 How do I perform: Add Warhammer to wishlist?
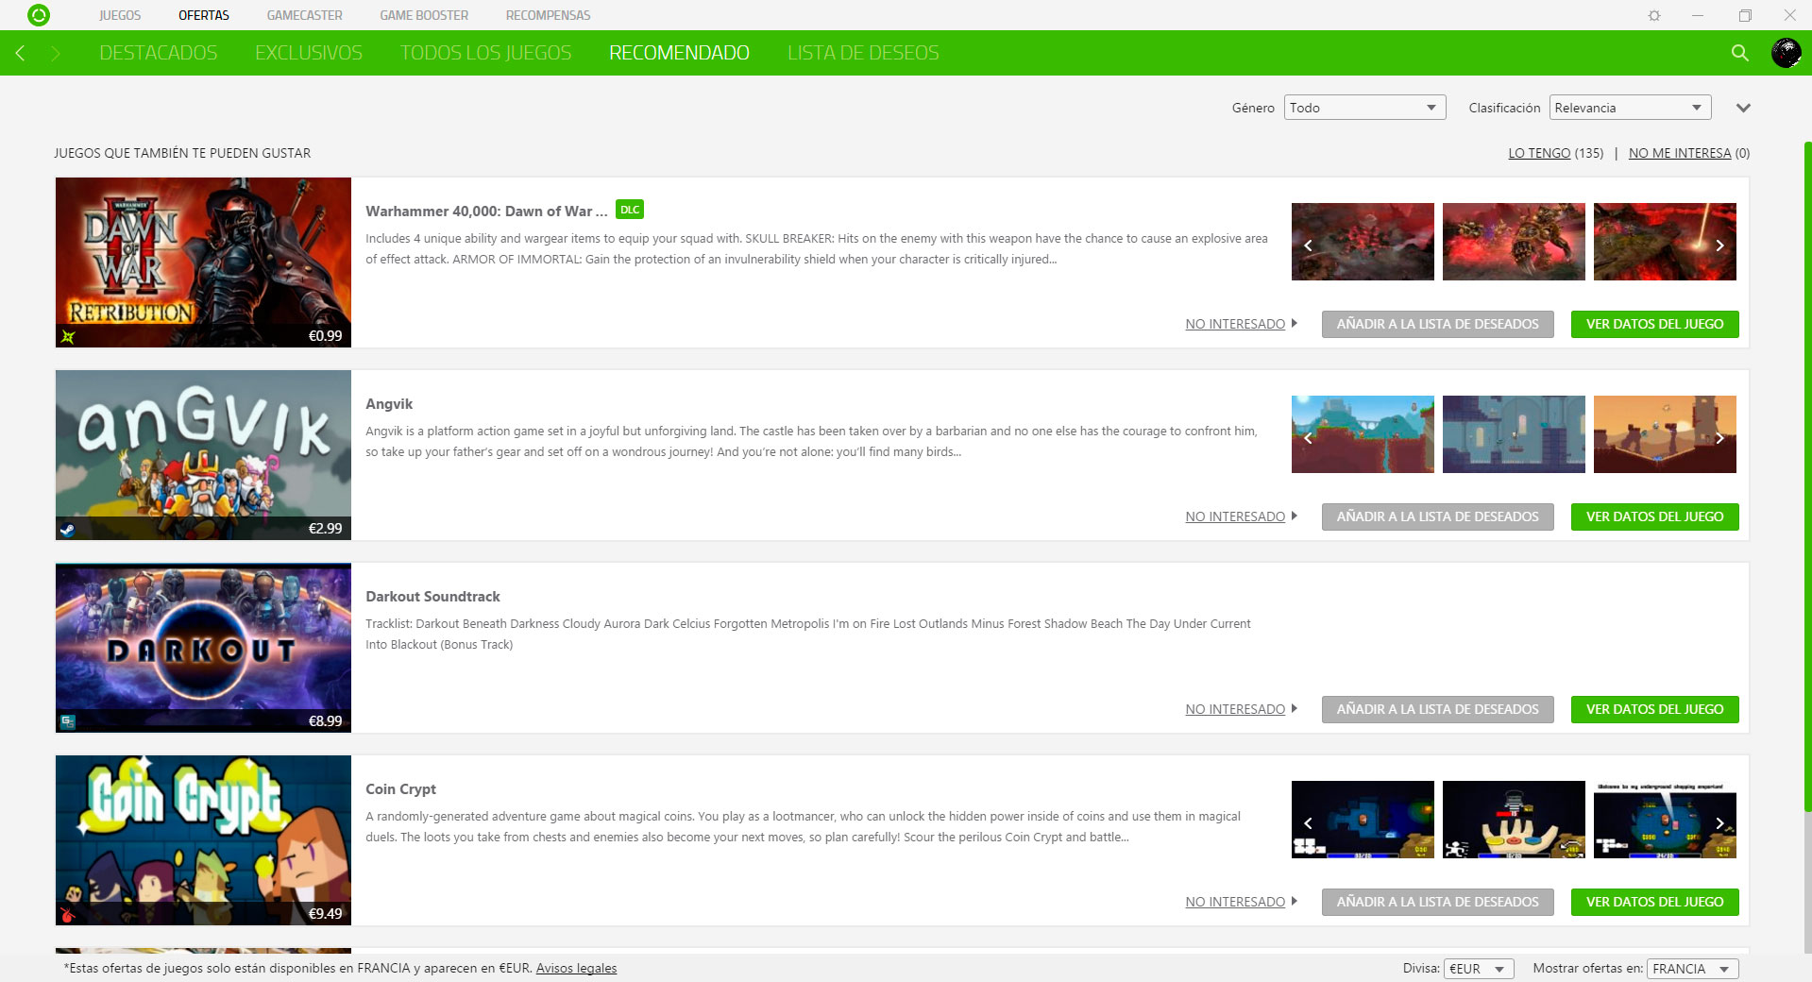(1437, 324)
